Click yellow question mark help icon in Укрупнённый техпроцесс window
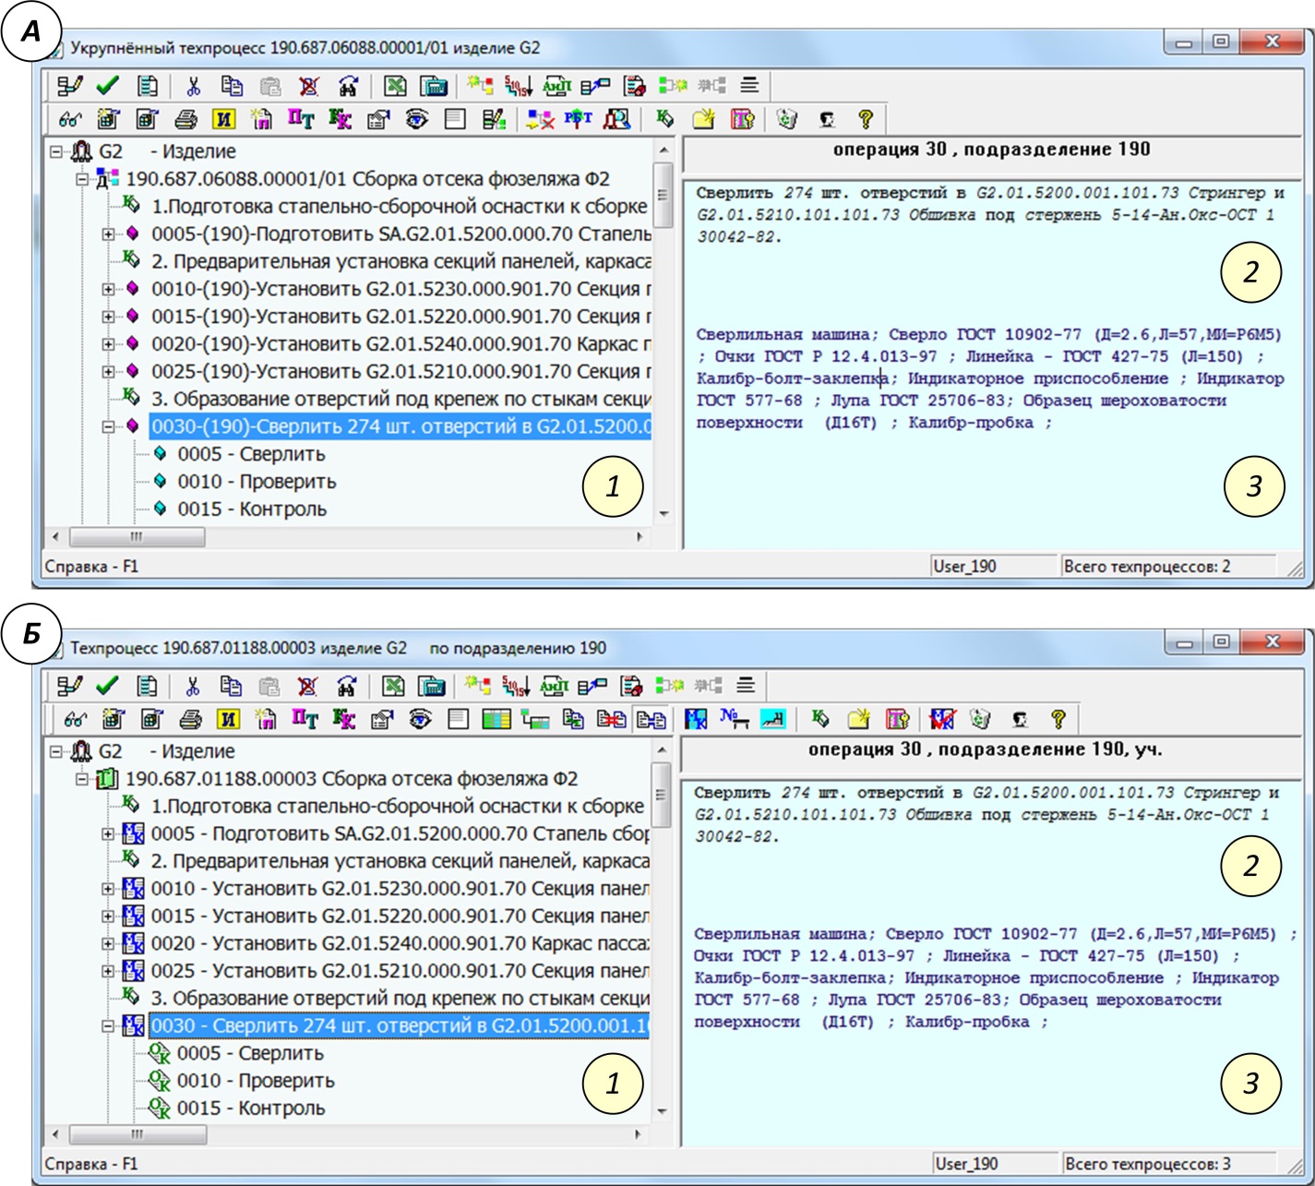Image resolution: width=1315 pixels, height=1186 pixels. (865, 119)
